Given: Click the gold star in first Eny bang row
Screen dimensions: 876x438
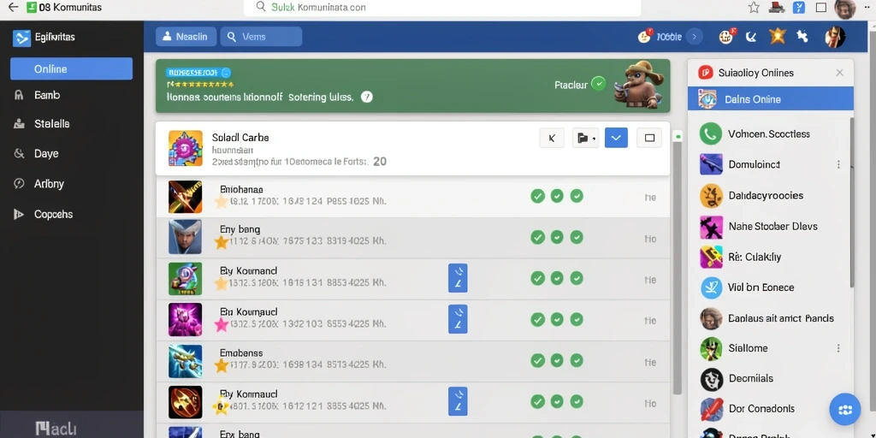Looking at the screenshot, I should [x=222, y=242].
